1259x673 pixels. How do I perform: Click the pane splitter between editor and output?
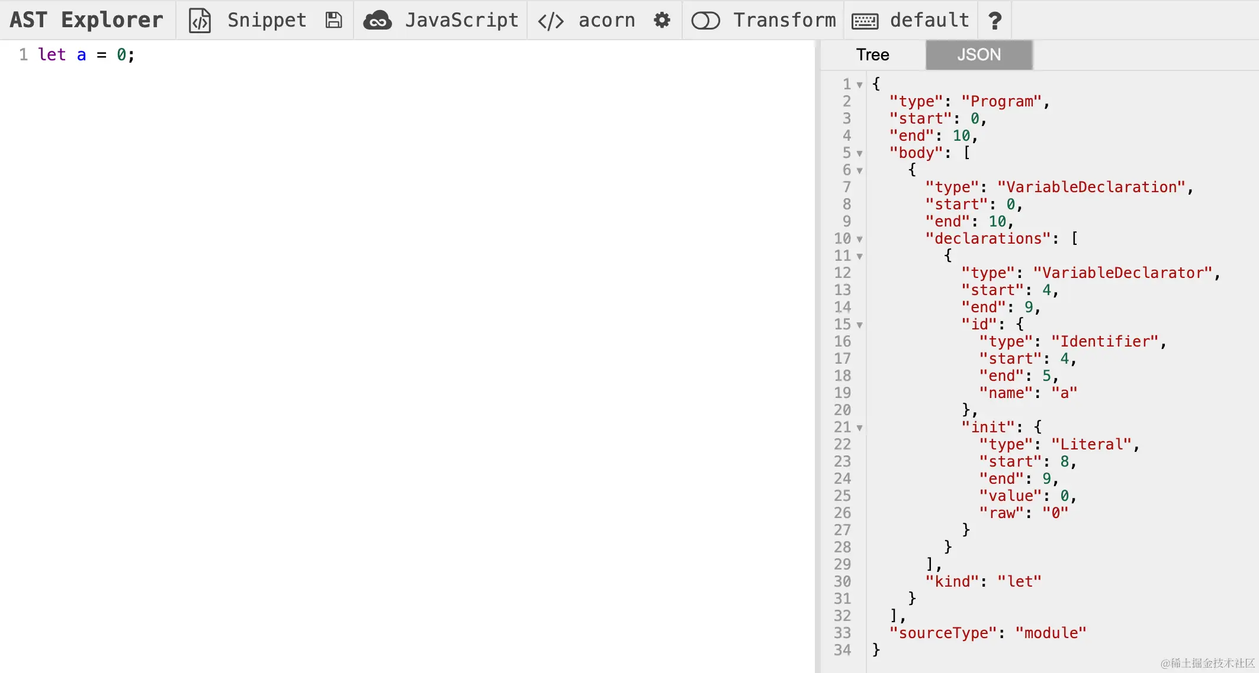click(x=817, y=355)
